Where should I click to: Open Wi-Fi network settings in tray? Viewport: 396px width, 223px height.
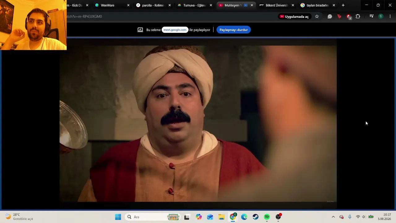358,217
